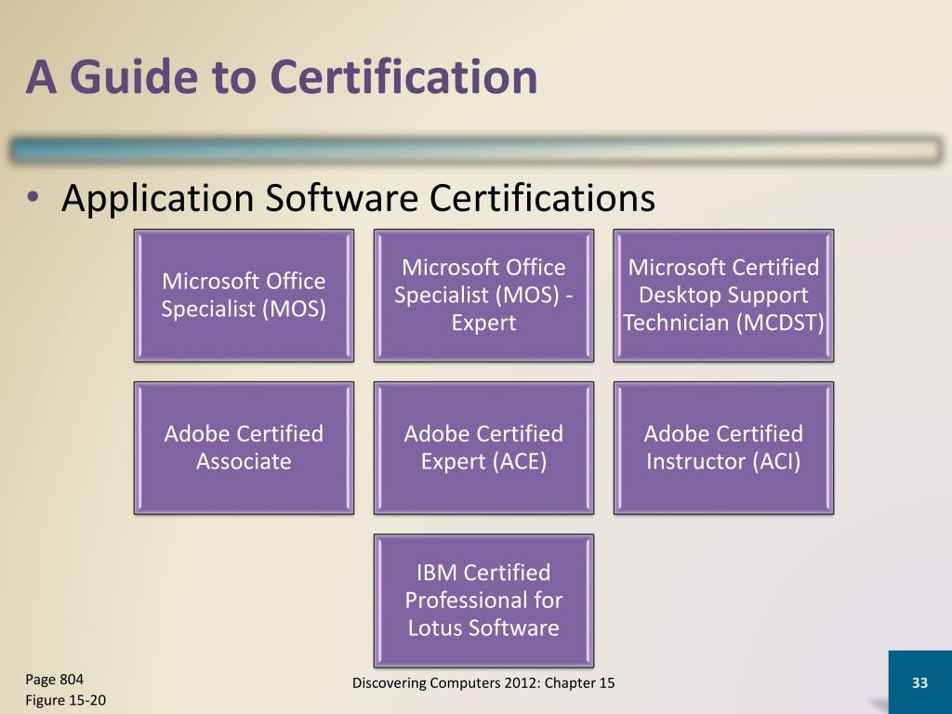Click the Adobe Certified Expert (ACE) box

[483, 447]
